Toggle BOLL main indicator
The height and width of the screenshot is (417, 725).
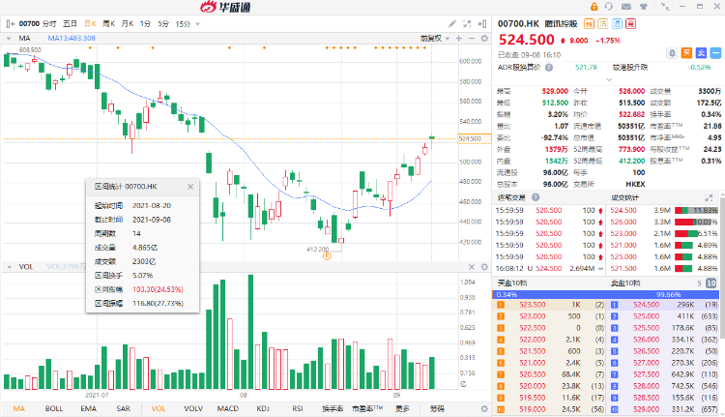coord(54,408)
